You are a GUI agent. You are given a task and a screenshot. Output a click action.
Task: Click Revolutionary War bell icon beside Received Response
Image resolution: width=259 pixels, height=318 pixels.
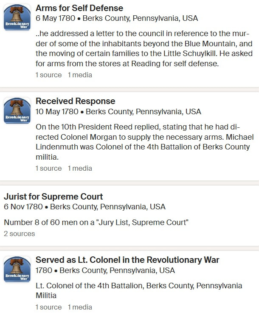point(17,110)
